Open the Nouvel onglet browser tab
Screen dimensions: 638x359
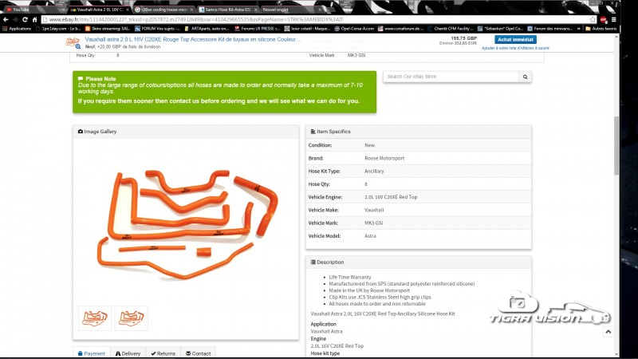275,9
